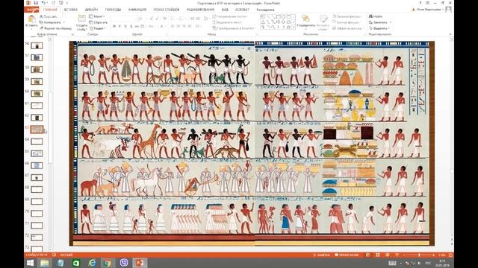Image resolution: width=478 pixels, height=268 pixels.
Task: Click the Replace (Заменить) command
Action: click(x=380, y=22)
